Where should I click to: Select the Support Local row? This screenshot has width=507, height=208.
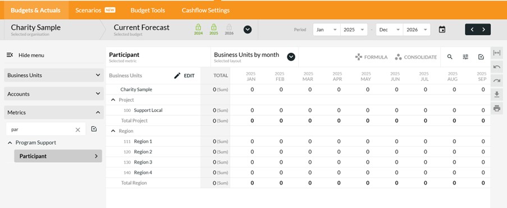[x=148, y=110]
